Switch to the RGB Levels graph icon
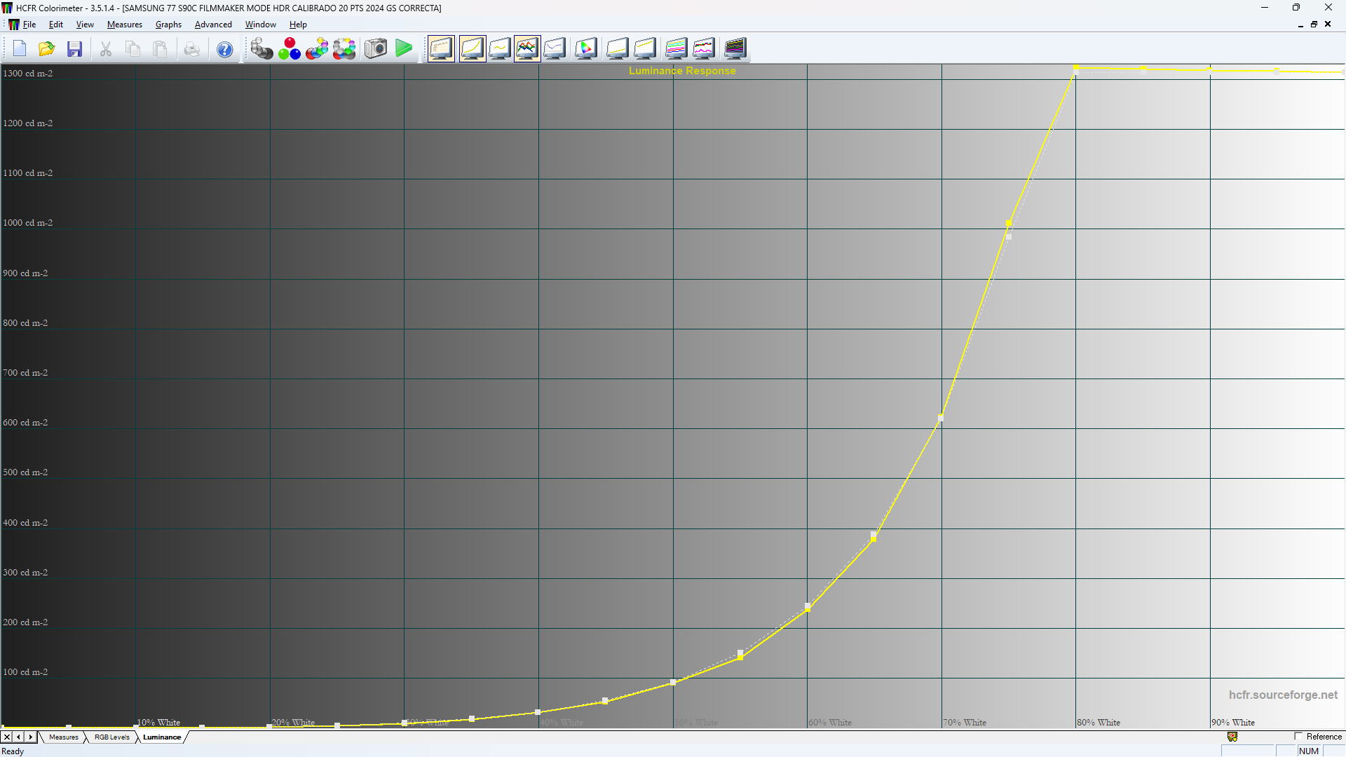This screenshot has height=757, width=1346. 527,48
